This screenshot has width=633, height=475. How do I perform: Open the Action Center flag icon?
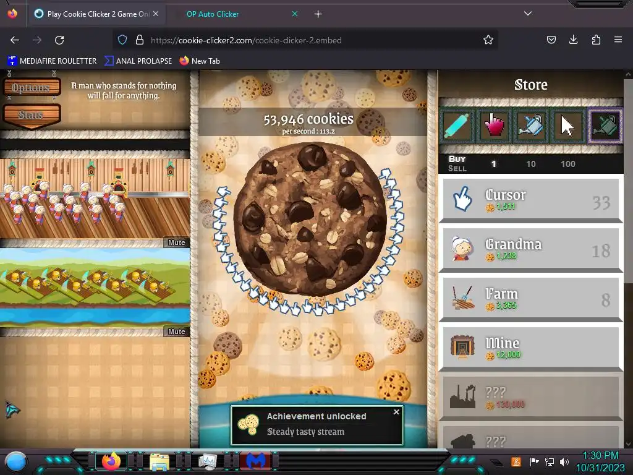click(x=534, y=461)
